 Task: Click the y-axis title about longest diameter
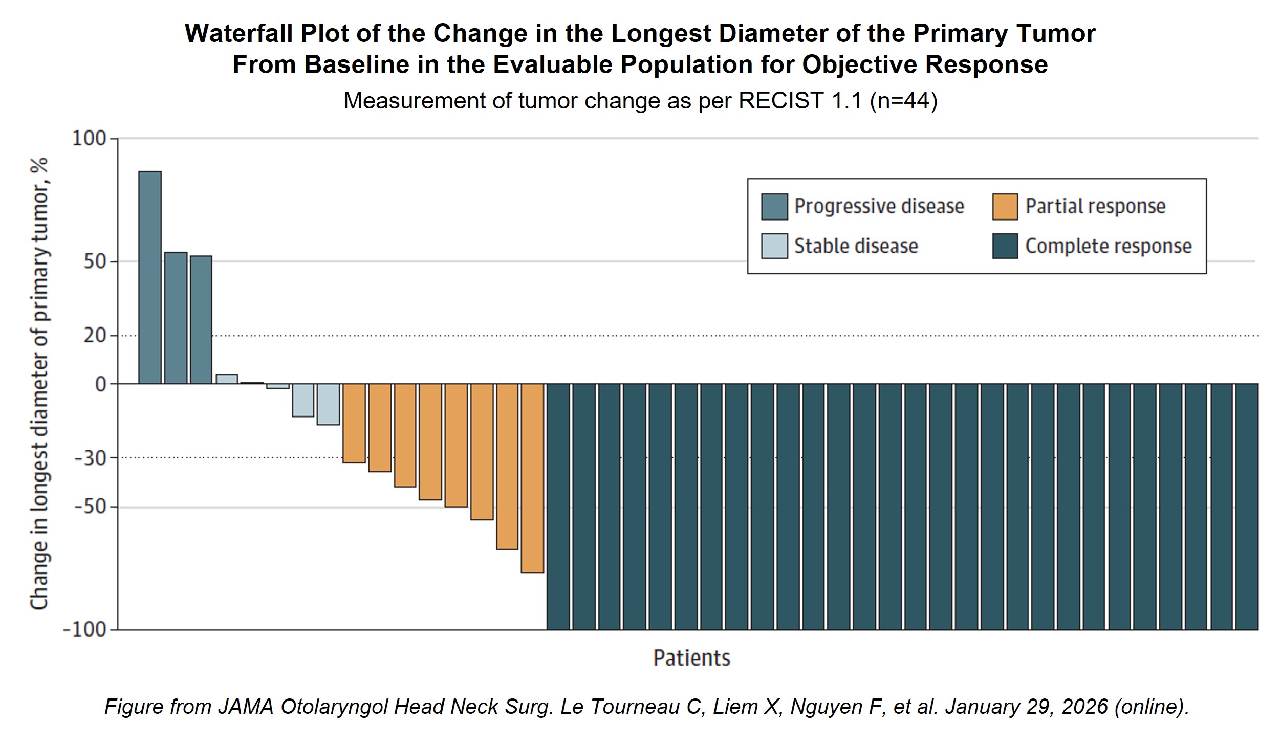coord(39,384)
